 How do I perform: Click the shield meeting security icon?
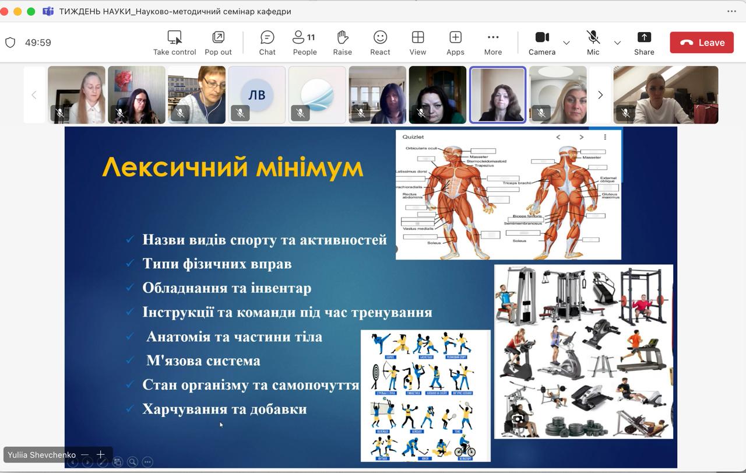coord(10,43)
